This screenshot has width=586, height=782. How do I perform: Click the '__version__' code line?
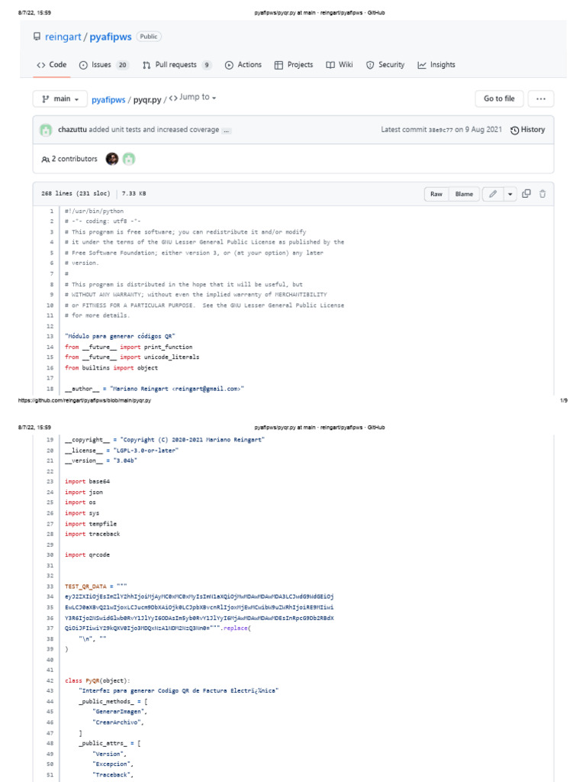[x=101, y=460]
